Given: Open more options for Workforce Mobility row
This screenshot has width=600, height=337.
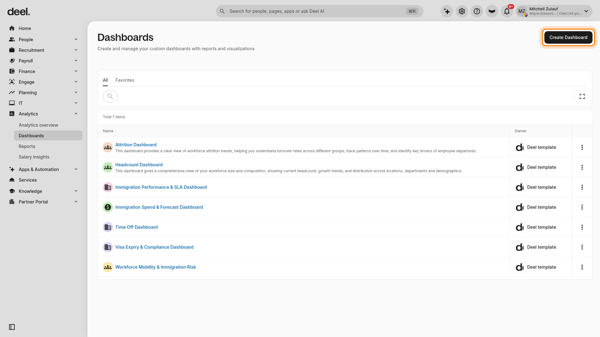Looking at the screenshot, I should [x=582, y=267].
